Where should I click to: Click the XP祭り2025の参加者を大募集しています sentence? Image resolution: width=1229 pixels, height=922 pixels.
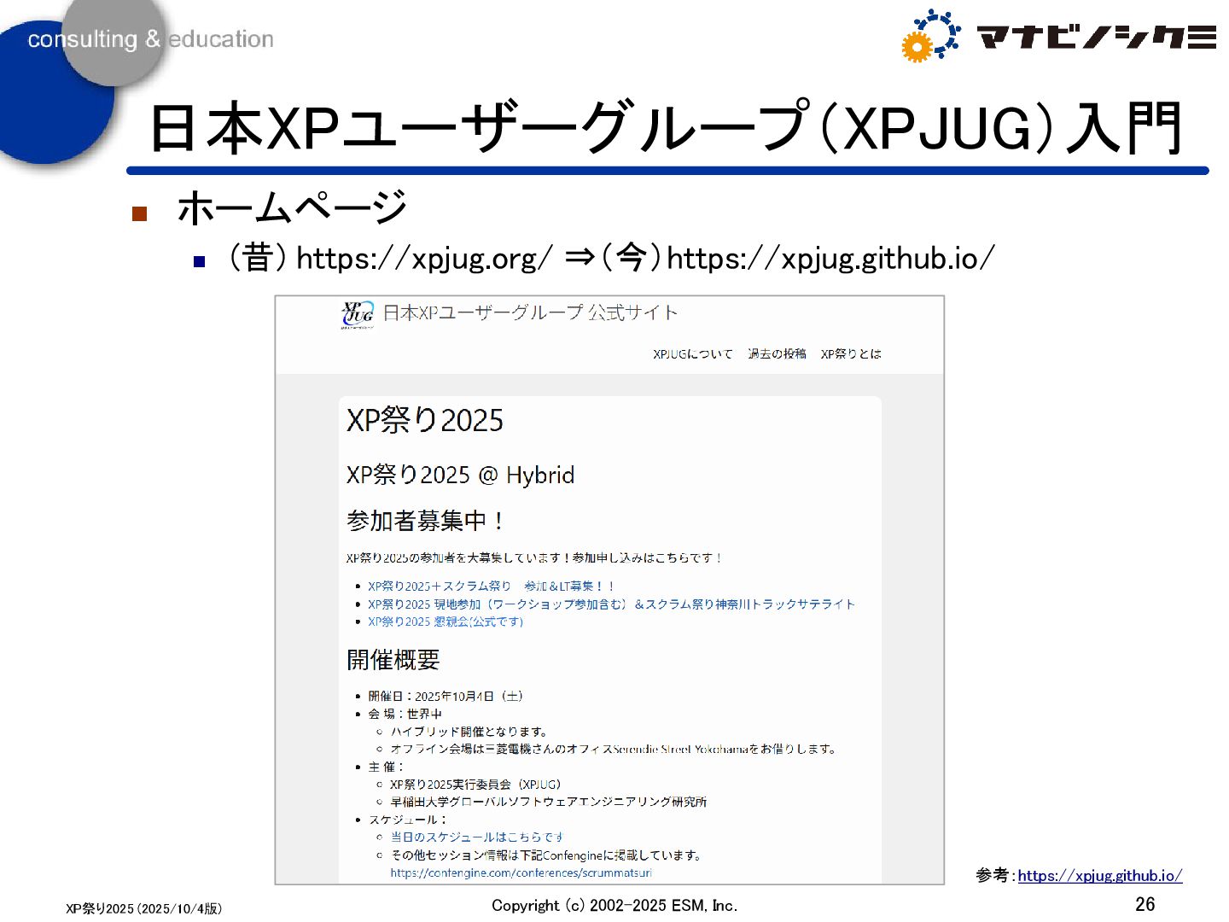(x=535, y=557)
